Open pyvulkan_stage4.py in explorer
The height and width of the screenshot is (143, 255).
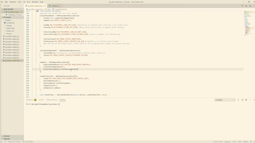pos(12,44)
